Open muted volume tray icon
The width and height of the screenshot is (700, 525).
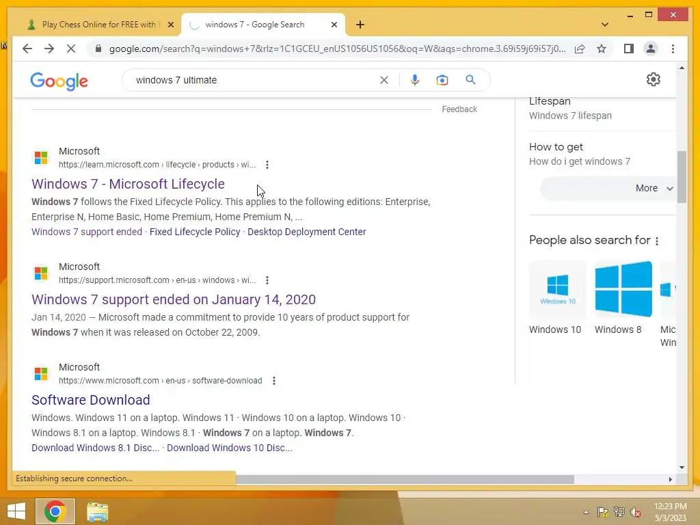[x=636, y=512]
